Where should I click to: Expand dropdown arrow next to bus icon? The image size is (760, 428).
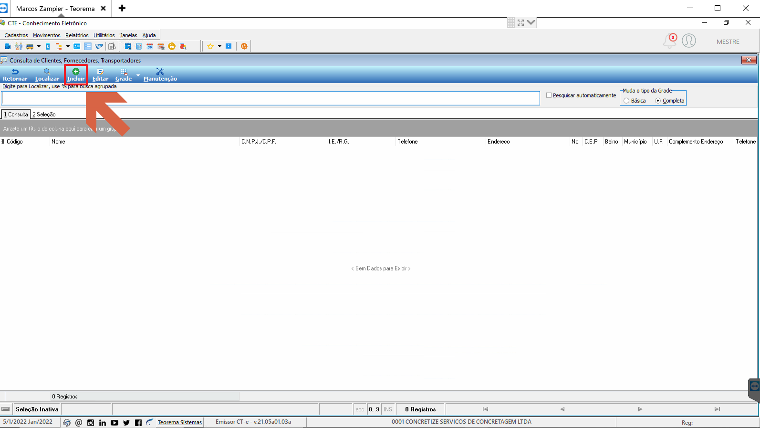click(x=39, y=46)
